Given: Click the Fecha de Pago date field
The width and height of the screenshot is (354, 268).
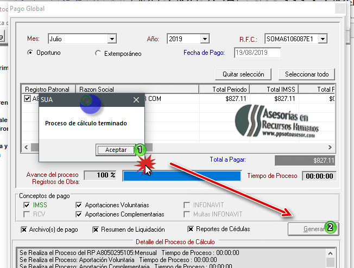Looking at the screenshot, I should (x=257, y=53).
